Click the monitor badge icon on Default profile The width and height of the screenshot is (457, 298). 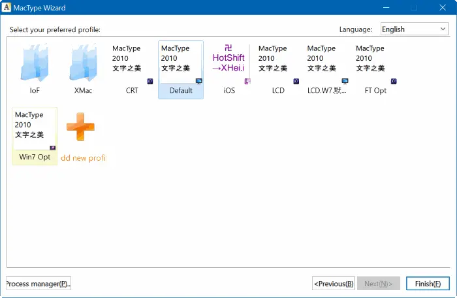tap(198, 81)
